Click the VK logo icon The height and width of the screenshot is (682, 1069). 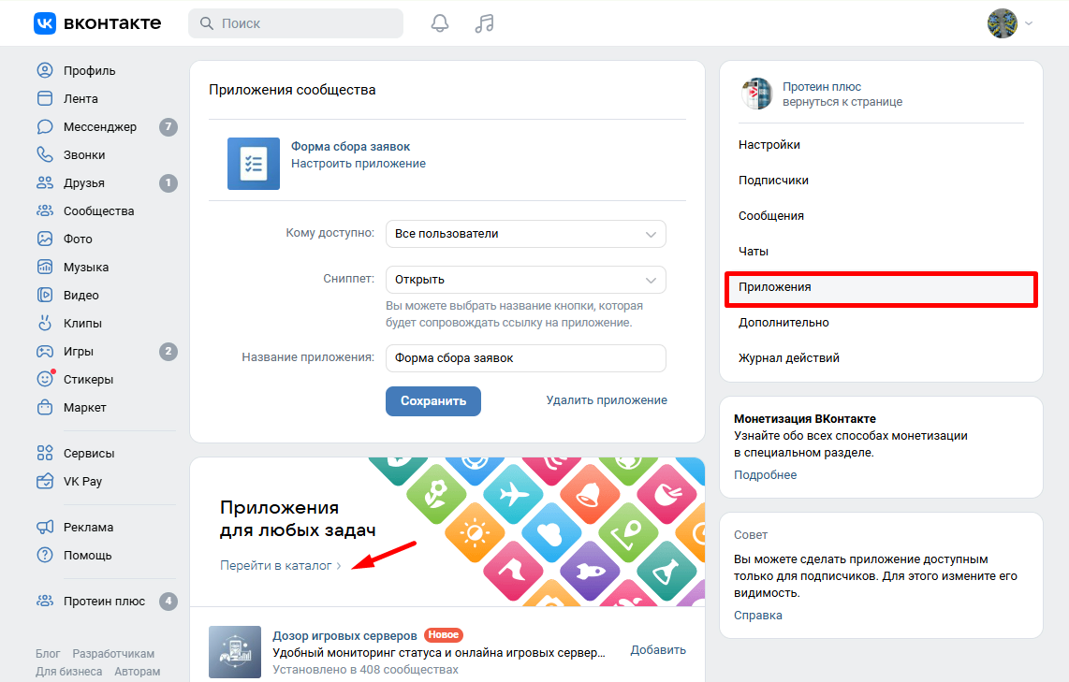point(45,23)
